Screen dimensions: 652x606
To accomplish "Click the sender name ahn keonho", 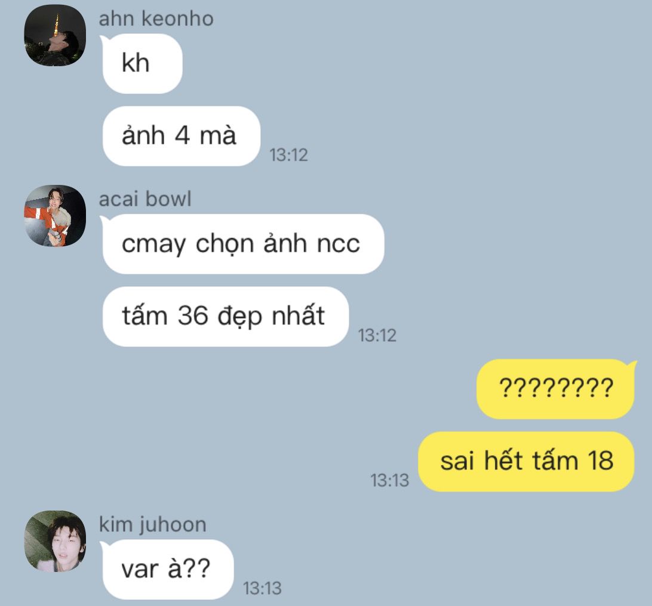I will click(x=156, y=18).
